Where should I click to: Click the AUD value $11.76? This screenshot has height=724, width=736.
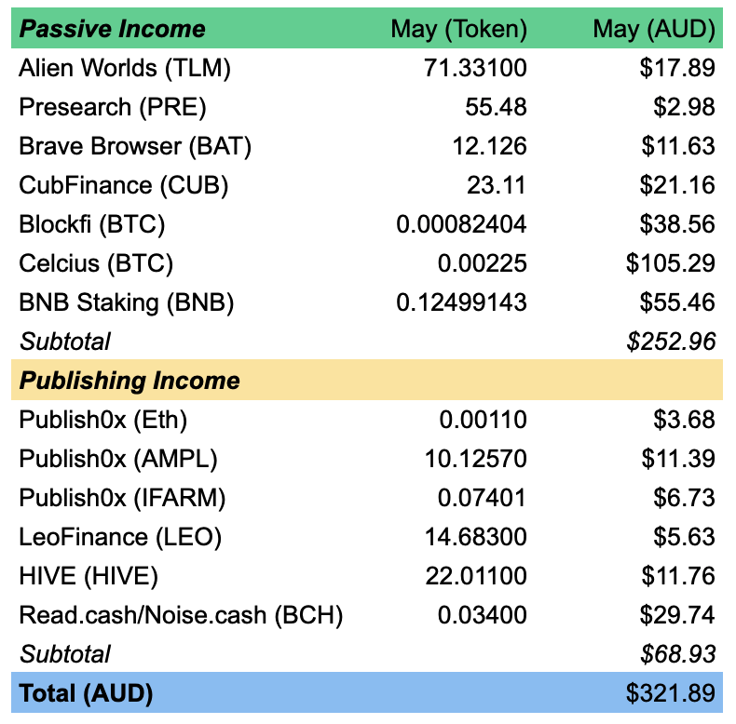[678, 576]
